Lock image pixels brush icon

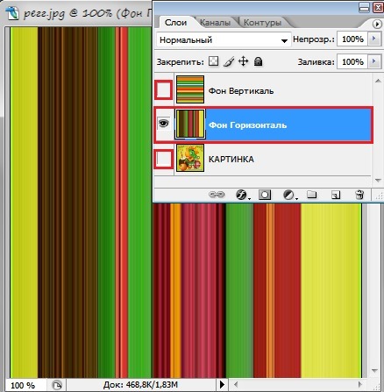[x=229, y=61]
